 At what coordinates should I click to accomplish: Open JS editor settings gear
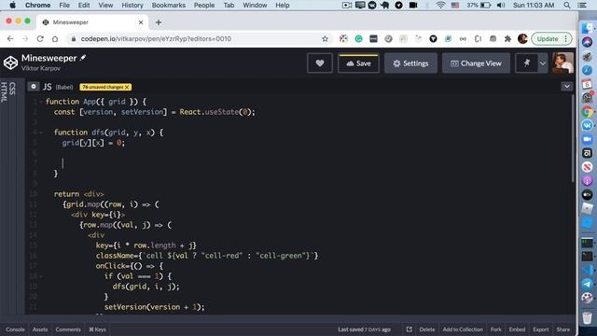[34, 87]
